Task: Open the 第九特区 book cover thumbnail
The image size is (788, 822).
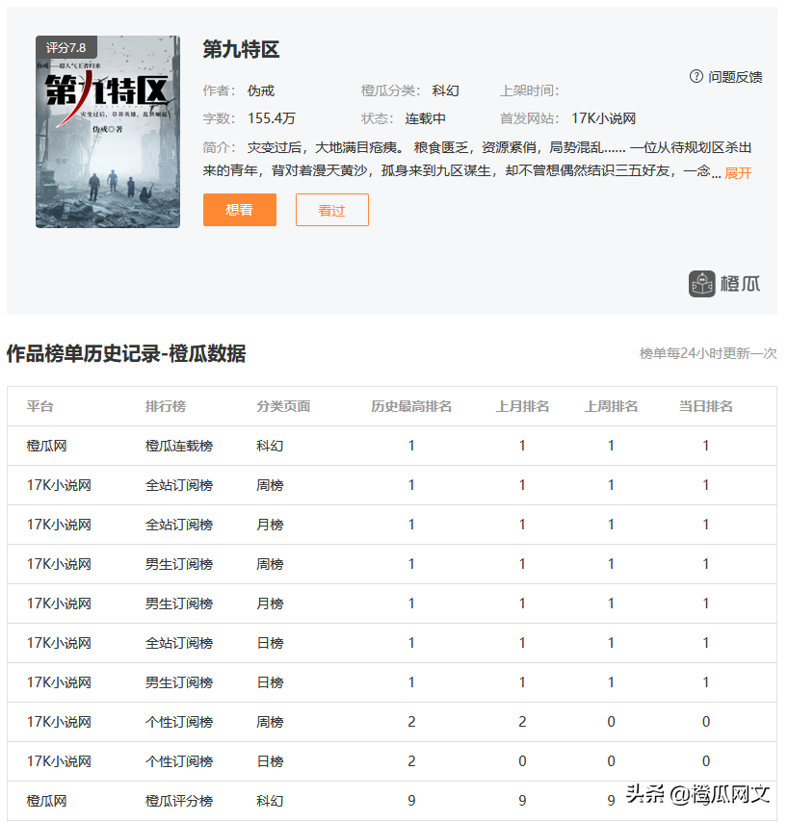Action: (x=108, y=132)
